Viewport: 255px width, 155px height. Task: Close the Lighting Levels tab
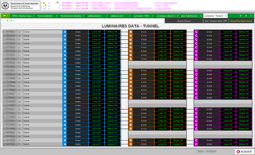[130, 16]
